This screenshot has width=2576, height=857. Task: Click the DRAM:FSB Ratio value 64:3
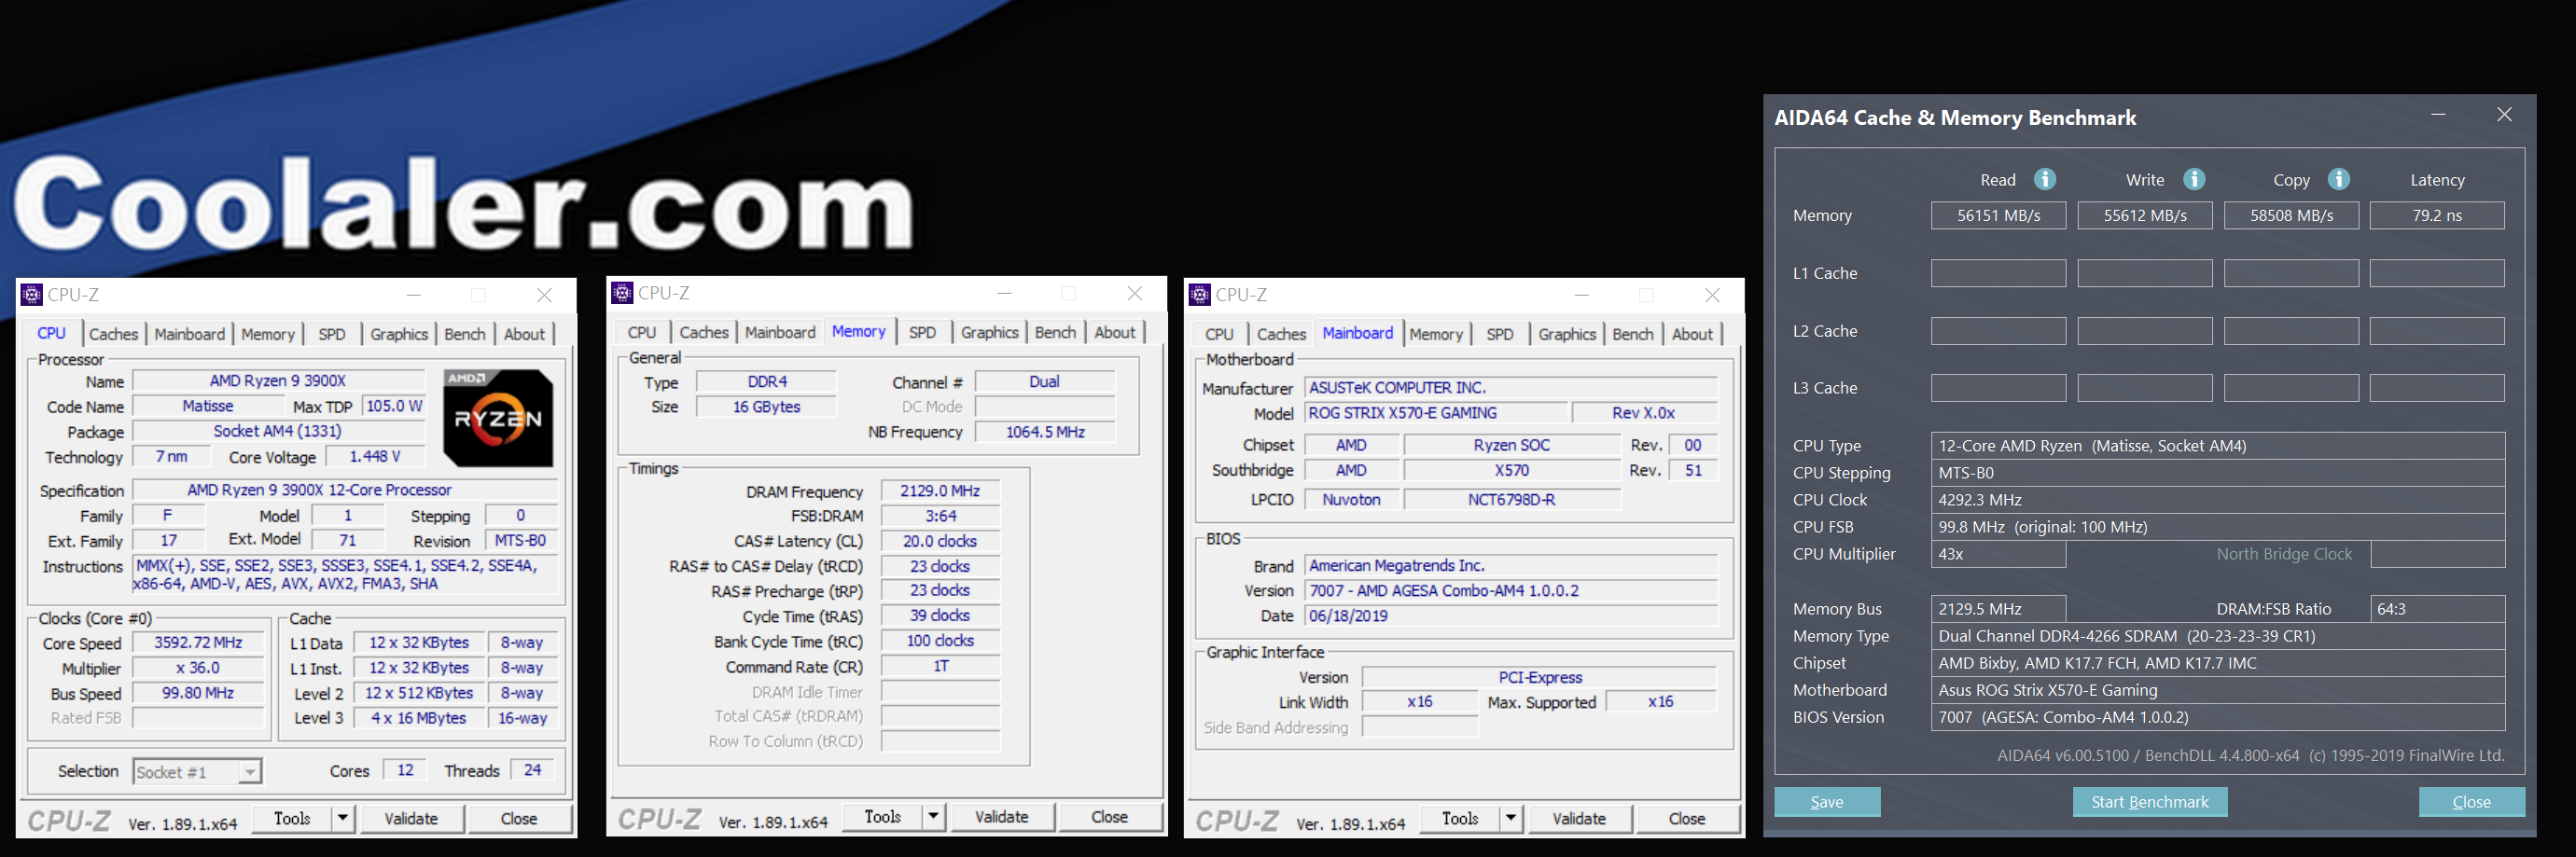pyautogui.click(x=2437, y=609)
